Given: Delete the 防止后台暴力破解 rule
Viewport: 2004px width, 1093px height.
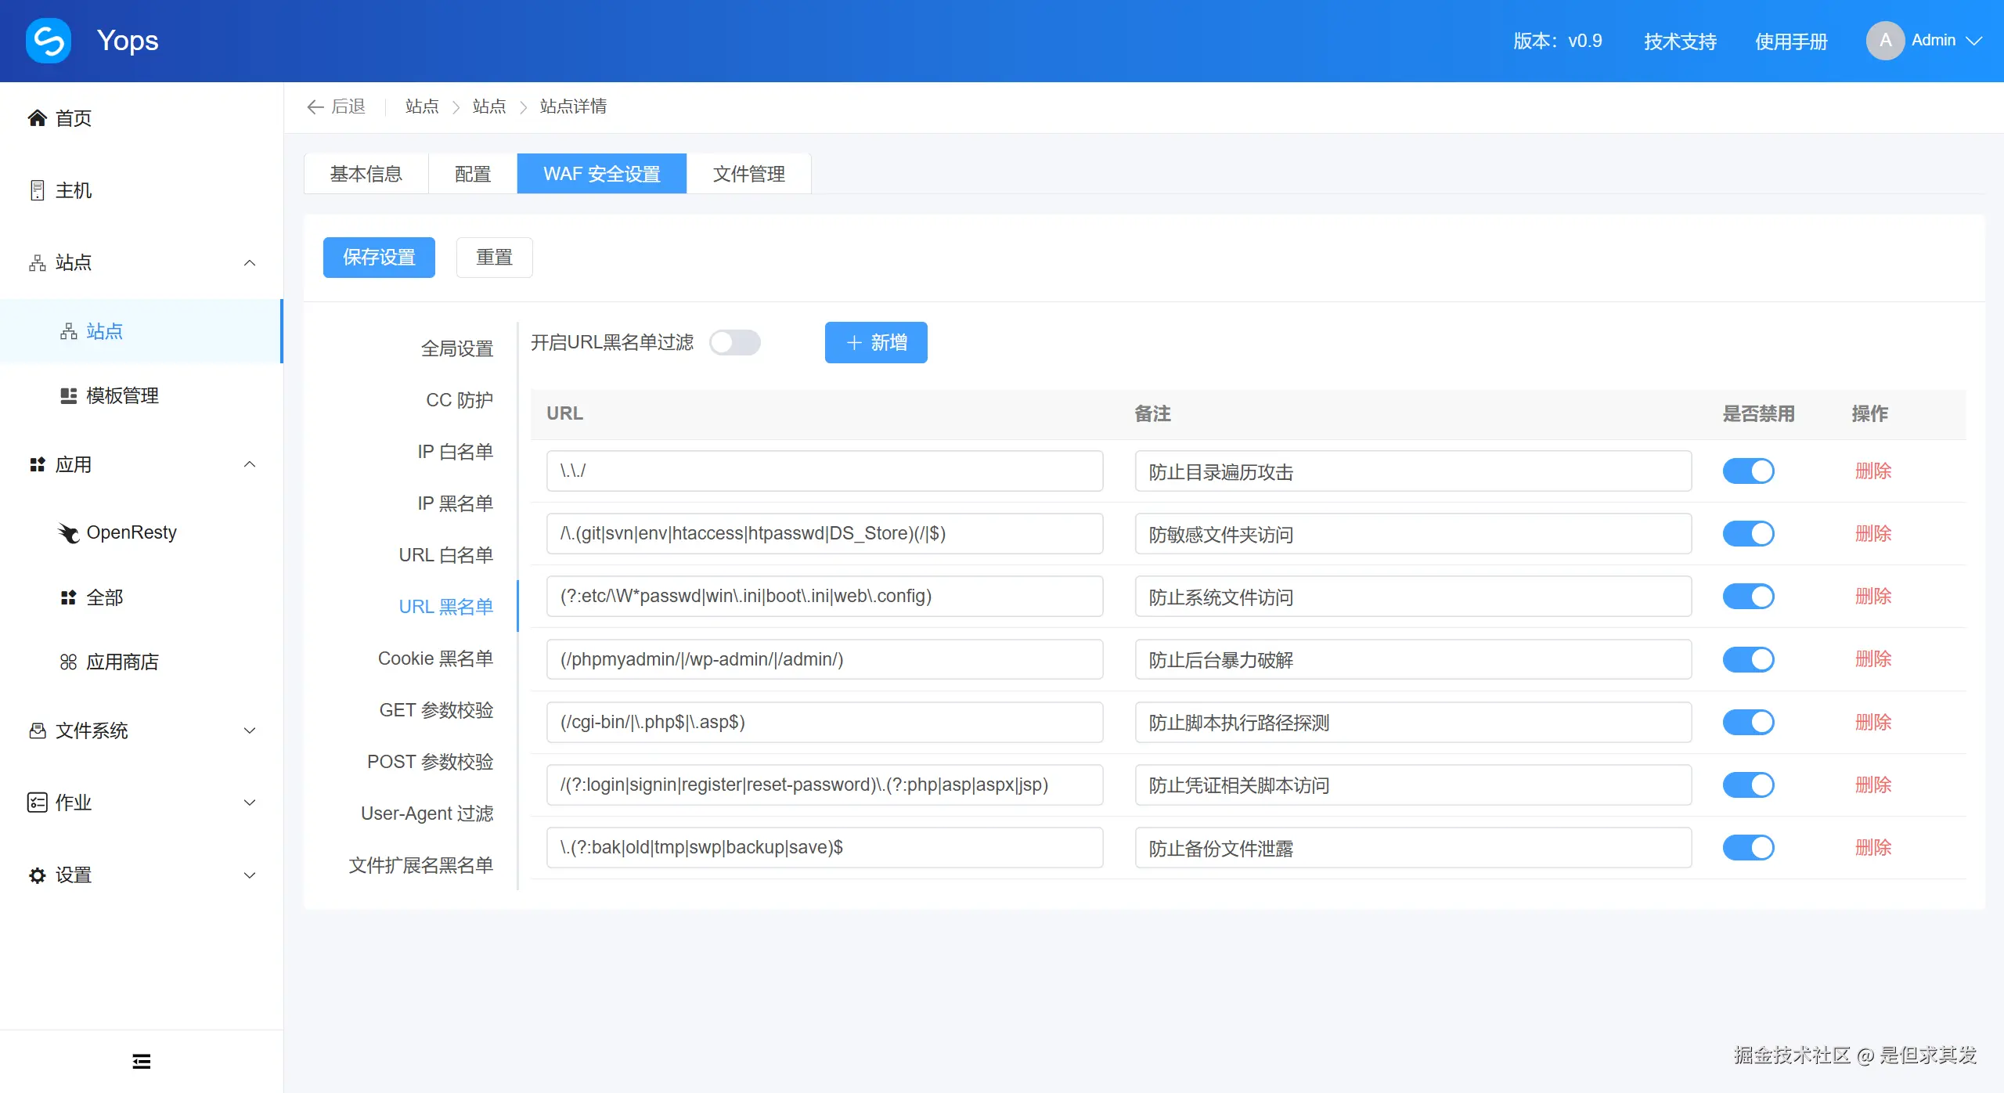Looking at the screenshot, I should (x=1872, y=659).
